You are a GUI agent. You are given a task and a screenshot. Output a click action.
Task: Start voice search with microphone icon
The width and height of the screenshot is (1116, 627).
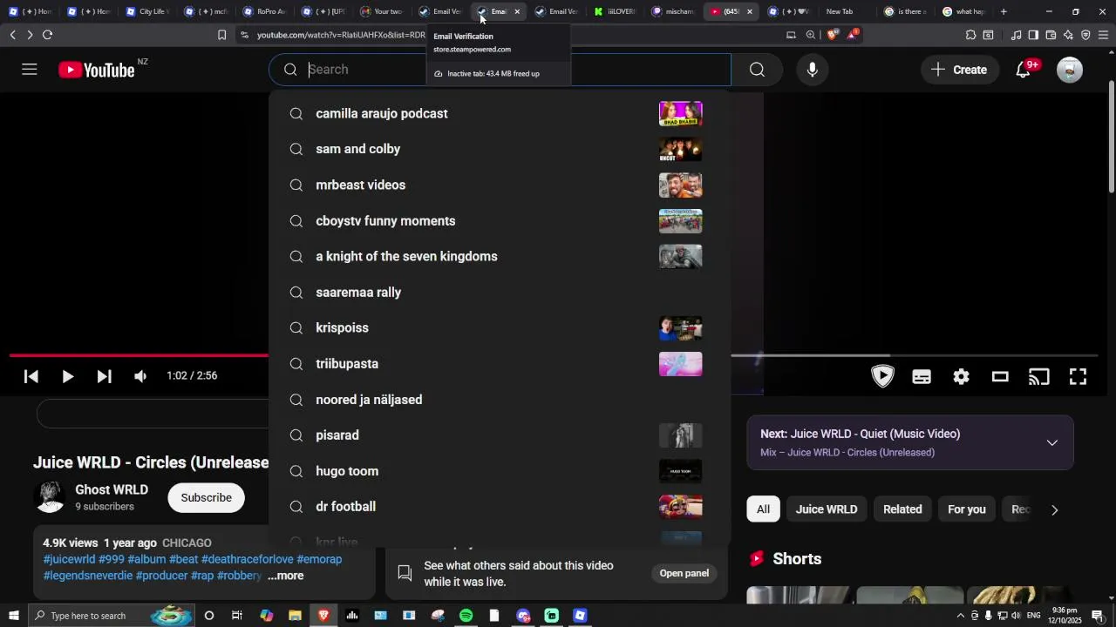[x=813, y=70]
